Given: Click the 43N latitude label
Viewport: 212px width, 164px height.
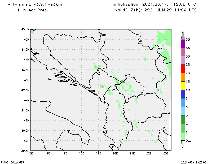Looking at the screenshot, I should [x=27, y=80].
